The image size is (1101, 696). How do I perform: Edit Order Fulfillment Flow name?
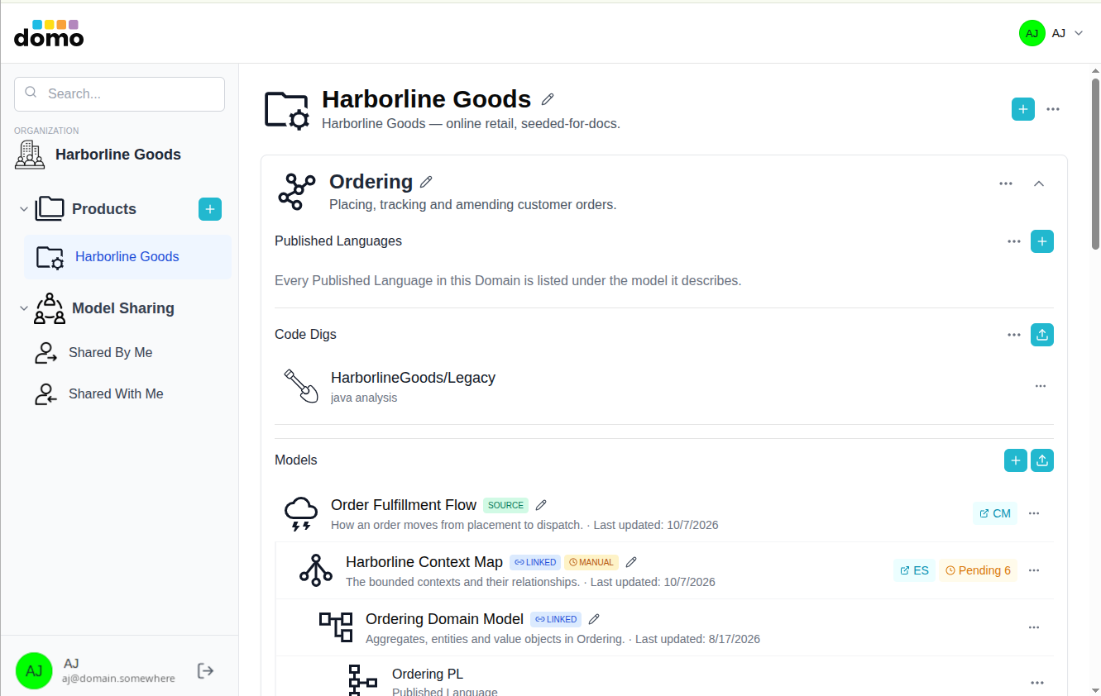click(542, 505)
